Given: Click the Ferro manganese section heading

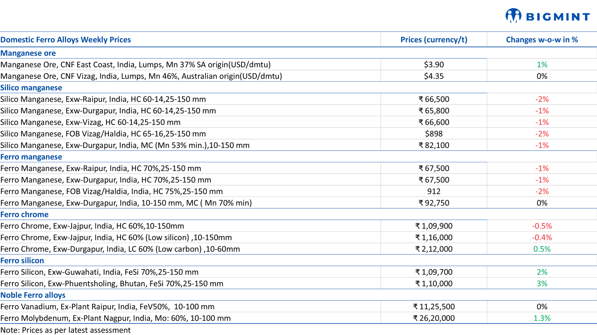Looking at the screenshot, I should tap(31, 157).
